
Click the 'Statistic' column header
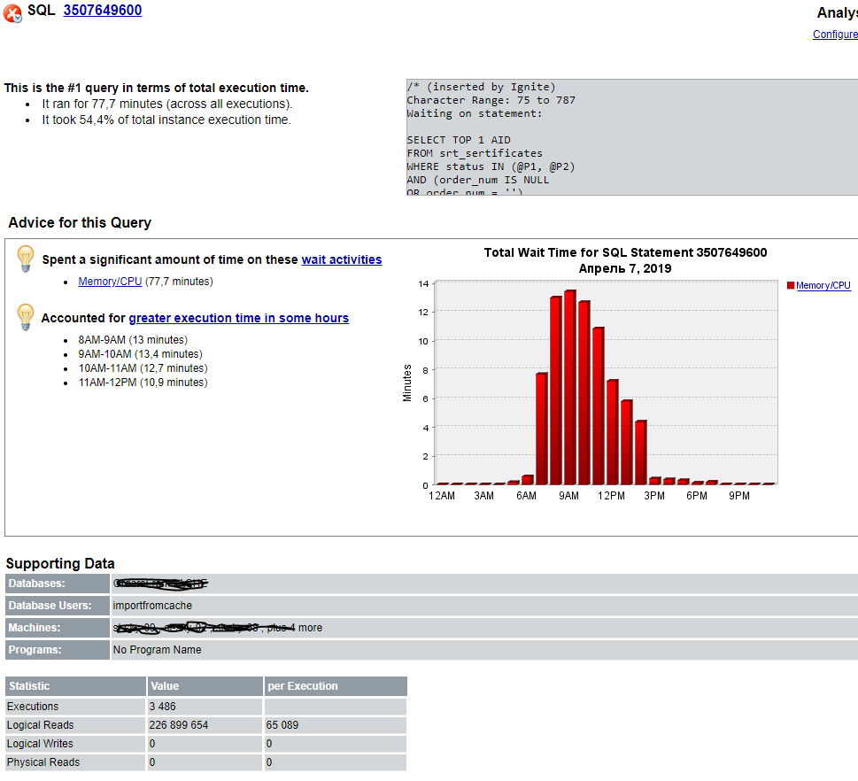pyautogui.click(x=75, y=686)
